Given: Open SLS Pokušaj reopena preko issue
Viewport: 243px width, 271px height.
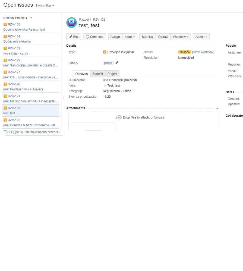Looking at the screenshot, I should tap(34, 132).
